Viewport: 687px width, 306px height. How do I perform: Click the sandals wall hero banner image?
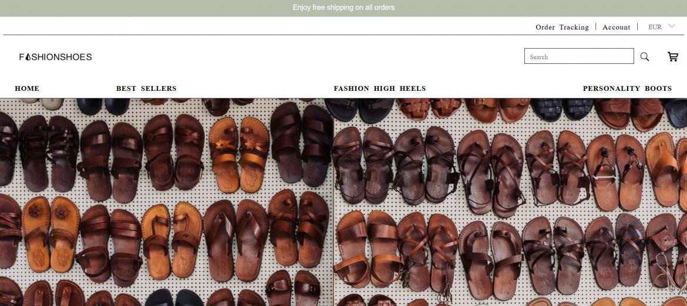coord(343,202)
